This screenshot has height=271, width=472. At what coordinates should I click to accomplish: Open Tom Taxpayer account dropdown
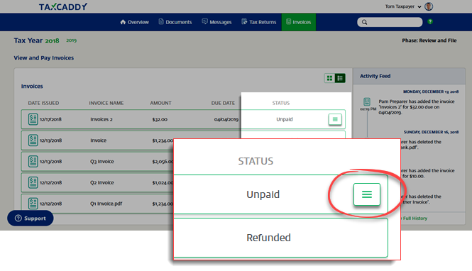(x=402, y=6)
